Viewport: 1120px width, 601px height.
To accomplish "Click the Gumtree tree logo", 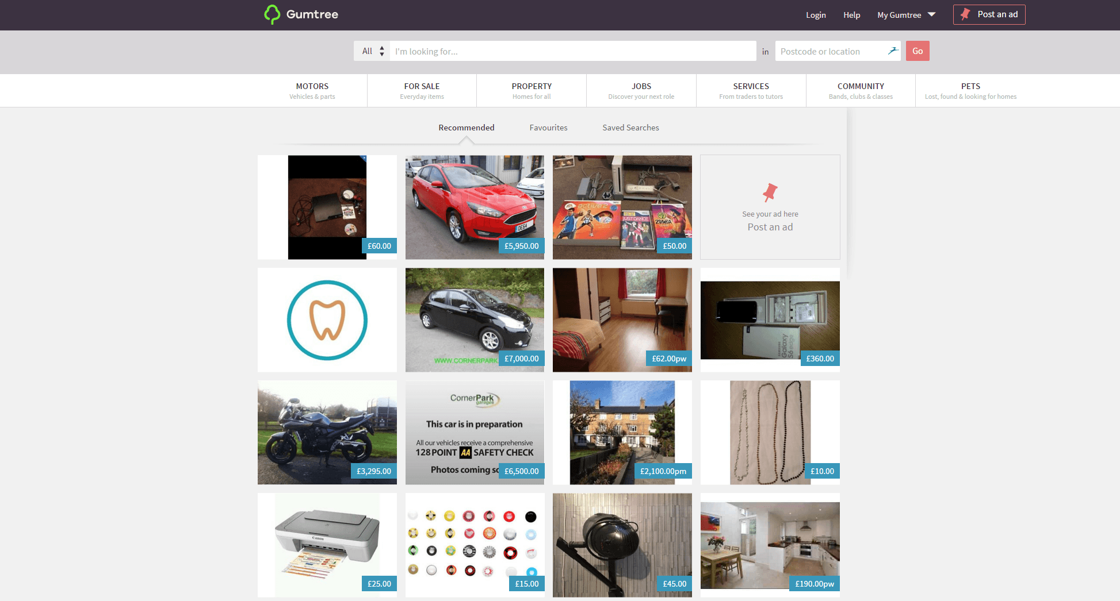I will coord(273,15).
